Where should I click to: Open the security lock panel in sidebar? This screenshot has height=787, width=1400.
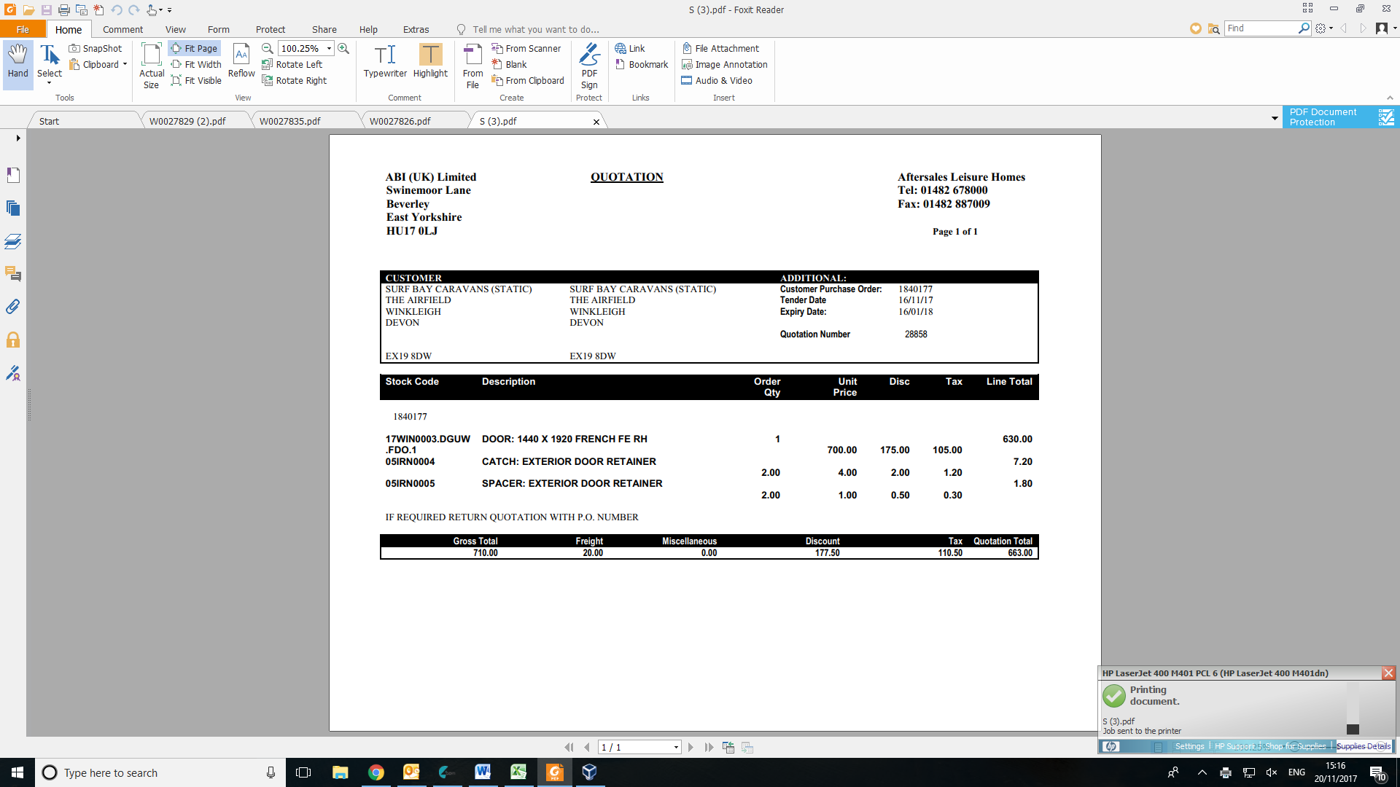[13, 340]
